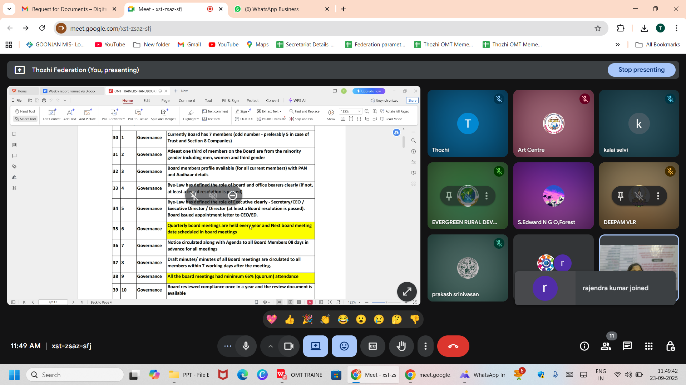686x385 pixels.
Task: Expand audio/video settings chevron
Action: coord(271,346)
